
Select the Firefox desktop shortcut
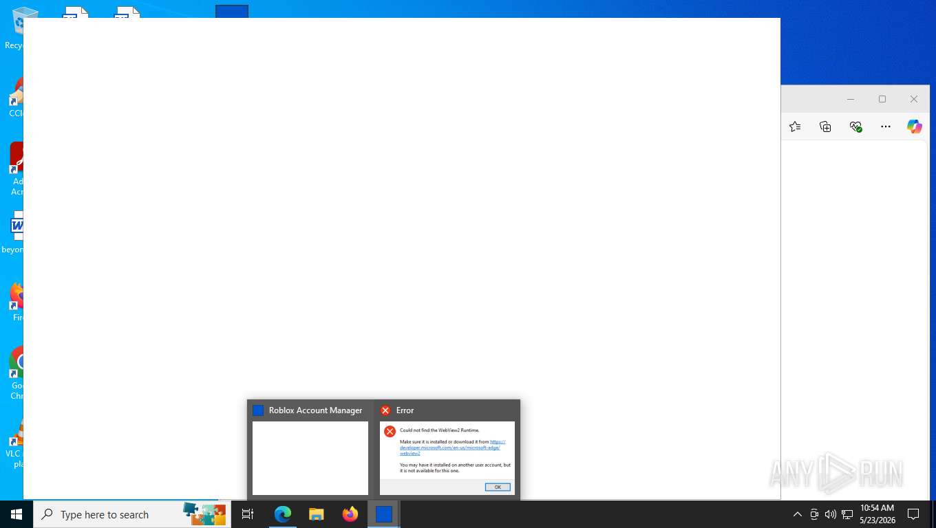pos(15,302)
